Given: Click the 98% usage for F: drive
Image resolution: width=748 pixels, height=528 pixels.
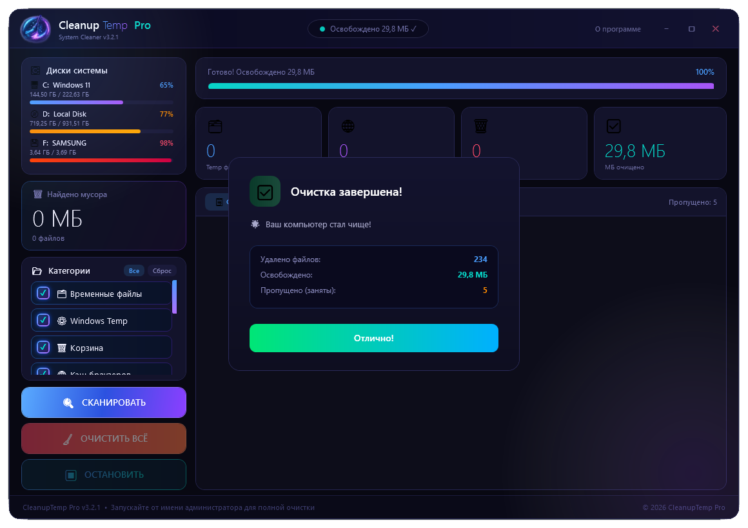Looking at the screenshot, I should (x=166, y=143).
